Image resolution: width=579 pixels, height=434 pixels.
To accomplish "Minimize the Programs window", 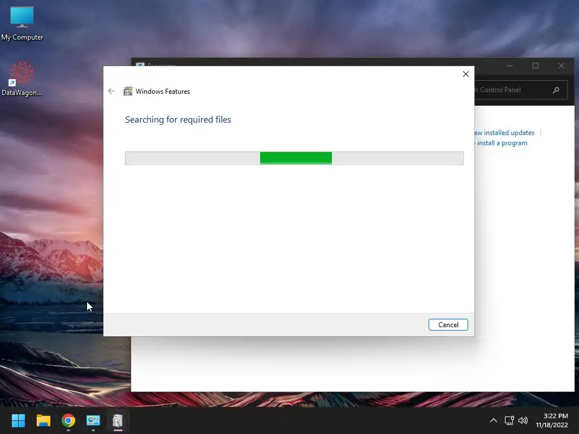I will point(510,66).
